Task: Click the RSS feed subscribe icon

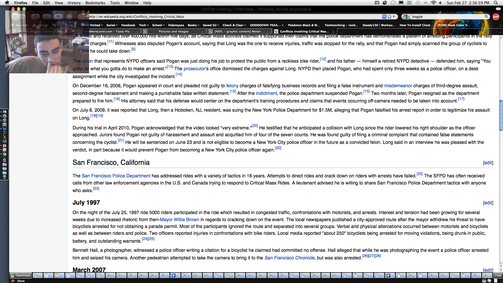Action: point(384,17)
